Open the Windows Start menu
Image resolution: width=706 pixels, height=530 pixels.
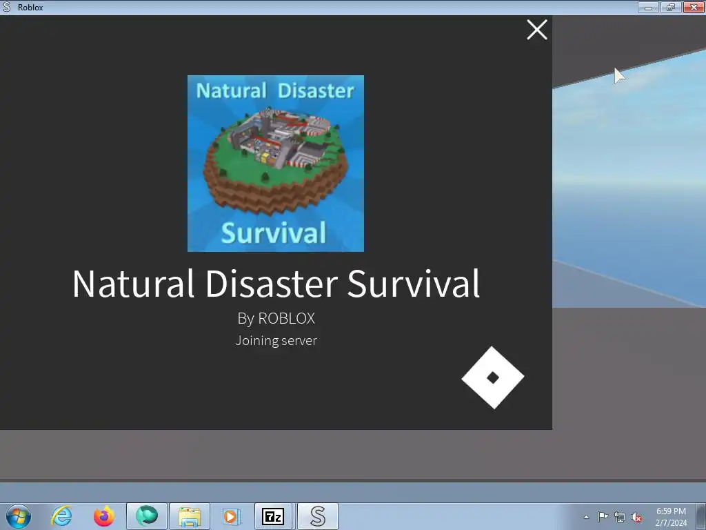[x=19, y=516]
